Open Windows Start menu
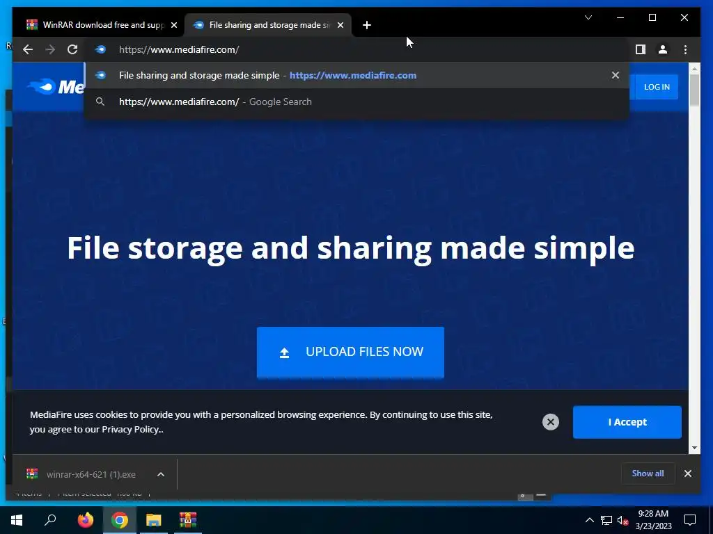Viewport: 713px width, 534px height. point(17,520)
